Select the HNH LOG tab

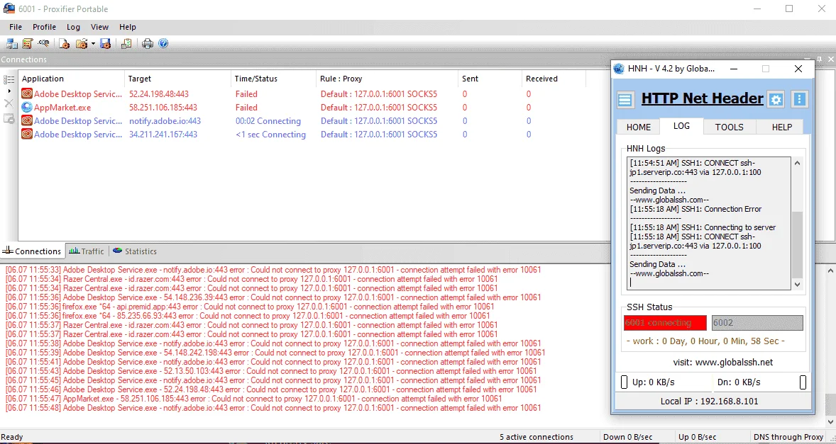pyautogui.click(x=681, y=126)
